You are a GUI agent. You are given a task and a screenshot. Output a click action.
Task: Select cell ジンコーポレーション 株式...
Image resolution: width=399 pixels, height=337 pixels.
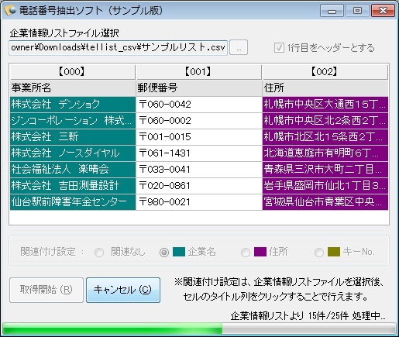click(x=73, y=121)
